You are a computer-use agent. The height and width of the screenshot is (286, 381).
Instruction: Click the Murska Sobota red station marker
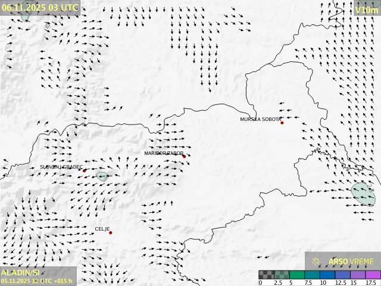282,123
